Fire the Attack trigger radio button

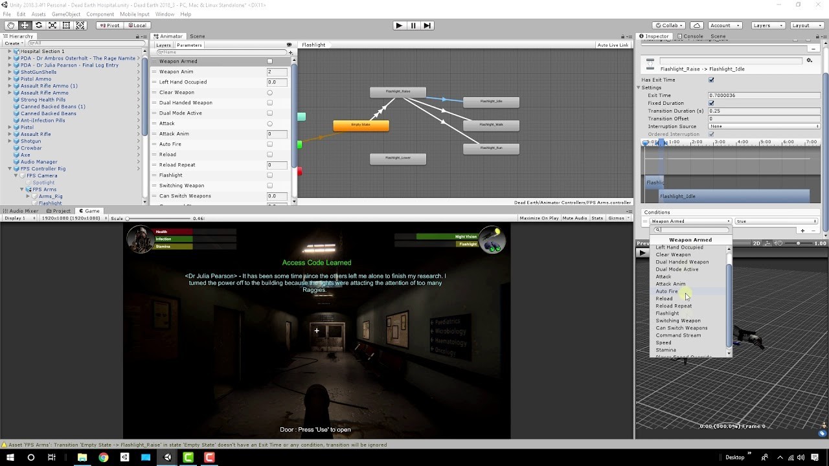coord(270,124)
